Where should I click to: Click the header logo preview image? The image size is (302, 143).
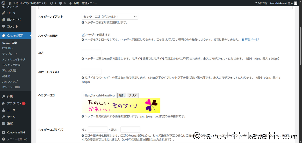[121, 106]
